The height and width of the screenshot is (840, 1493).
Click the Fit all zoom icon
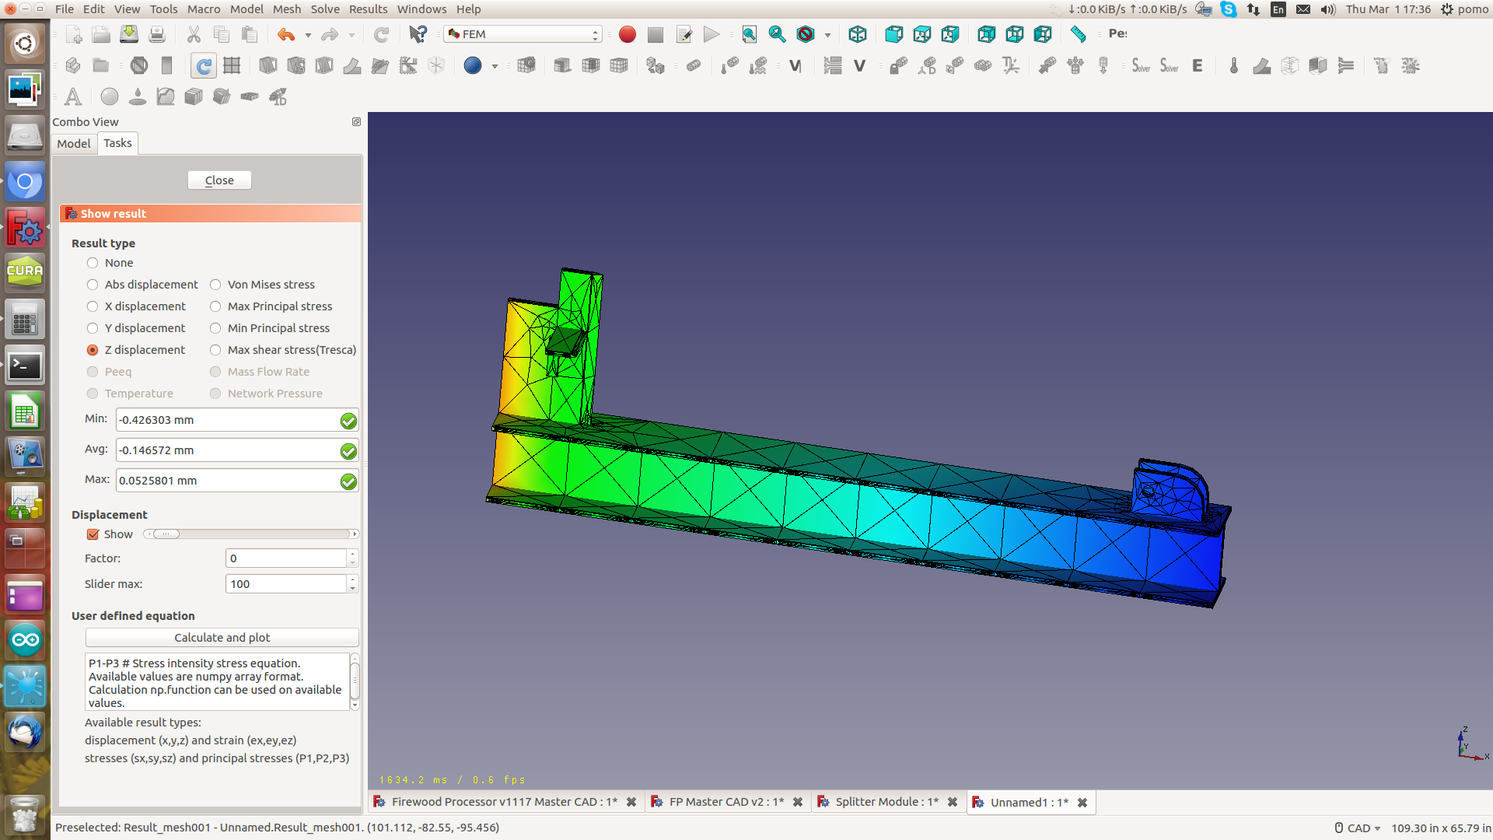749,34
